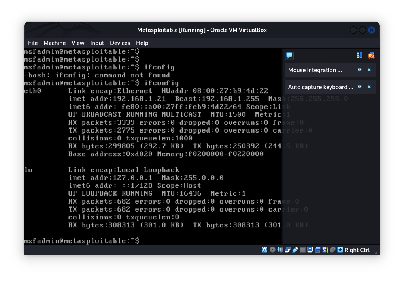The image size is (404, 281).
Task: Click the window resize grip in bottom corner
Action: [377, 252]
